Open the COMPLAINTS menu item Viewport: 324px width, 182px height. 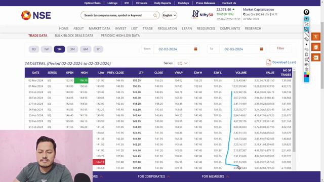[x=230, y=28]
